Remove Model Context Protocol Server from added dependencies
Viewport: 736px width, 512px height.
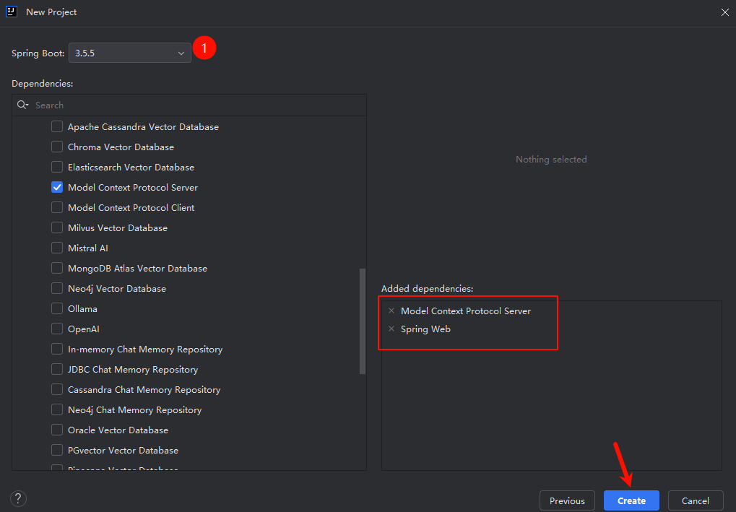coord(391,311)
